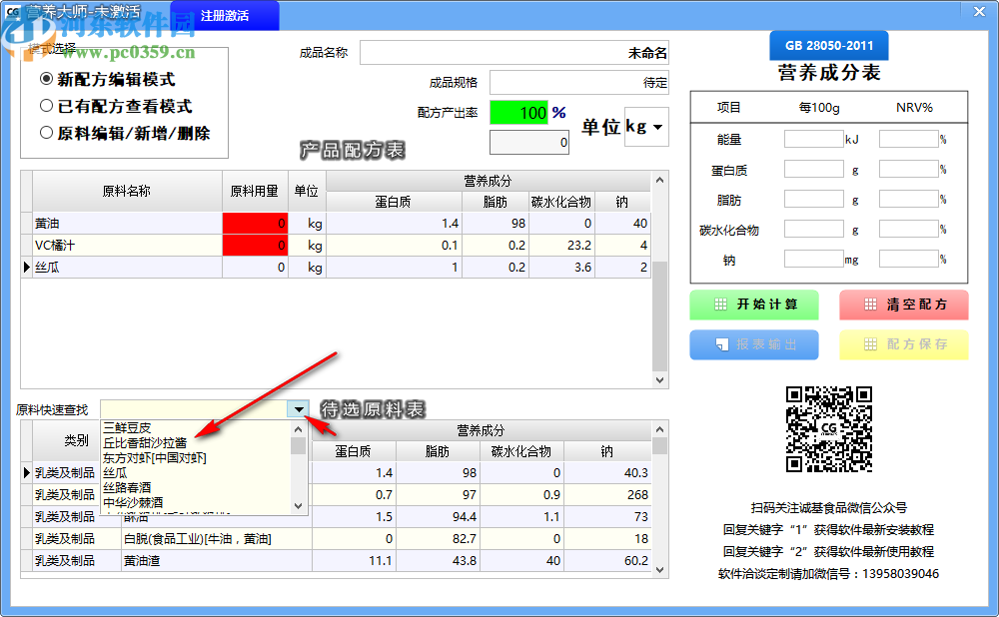Click dropdown list scroll up arrow

[x=298, y=429]
